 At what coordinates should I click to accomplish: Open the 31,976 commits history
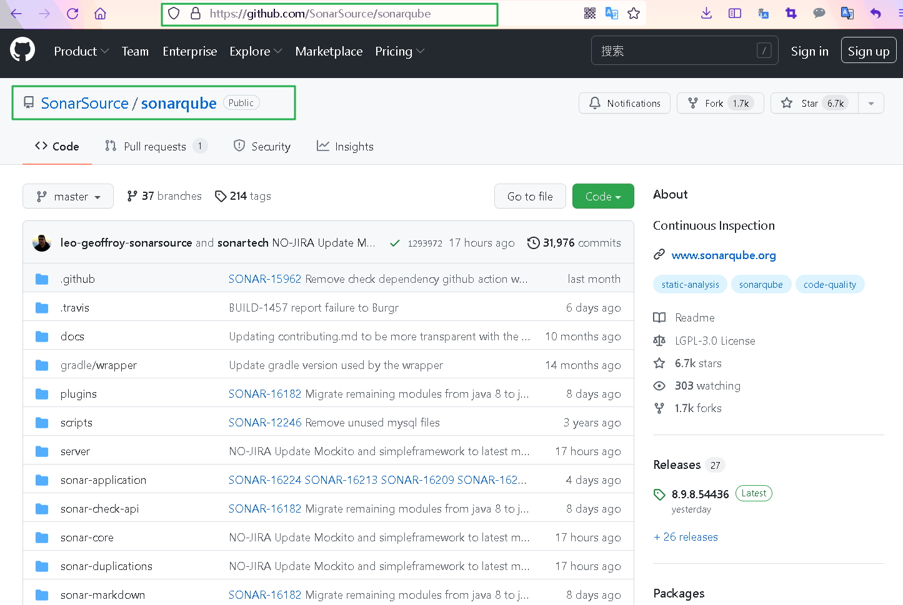point(574,243)
